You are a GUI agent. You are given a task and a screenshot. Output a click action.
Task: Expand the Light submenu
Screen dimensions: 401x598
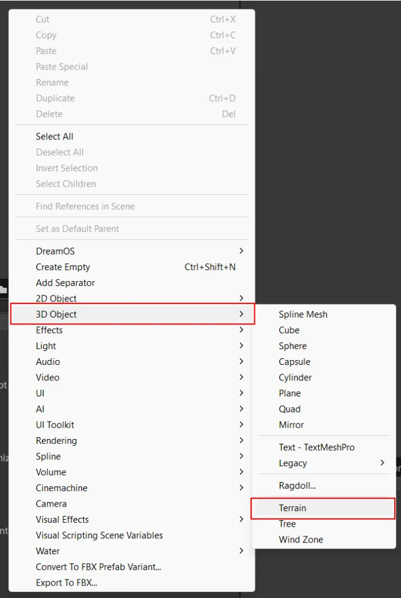(131, 346)
